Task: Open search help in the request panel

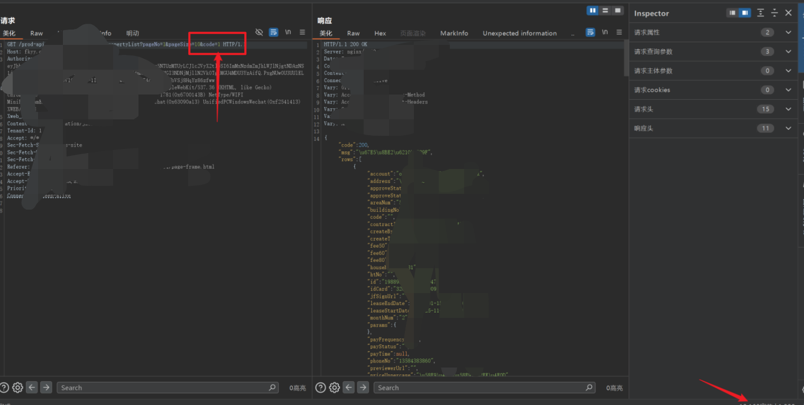Action: pos(5,388)
